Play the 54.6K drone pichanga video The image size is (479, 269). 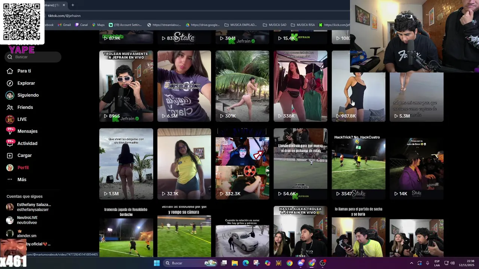tap(300, 164)
